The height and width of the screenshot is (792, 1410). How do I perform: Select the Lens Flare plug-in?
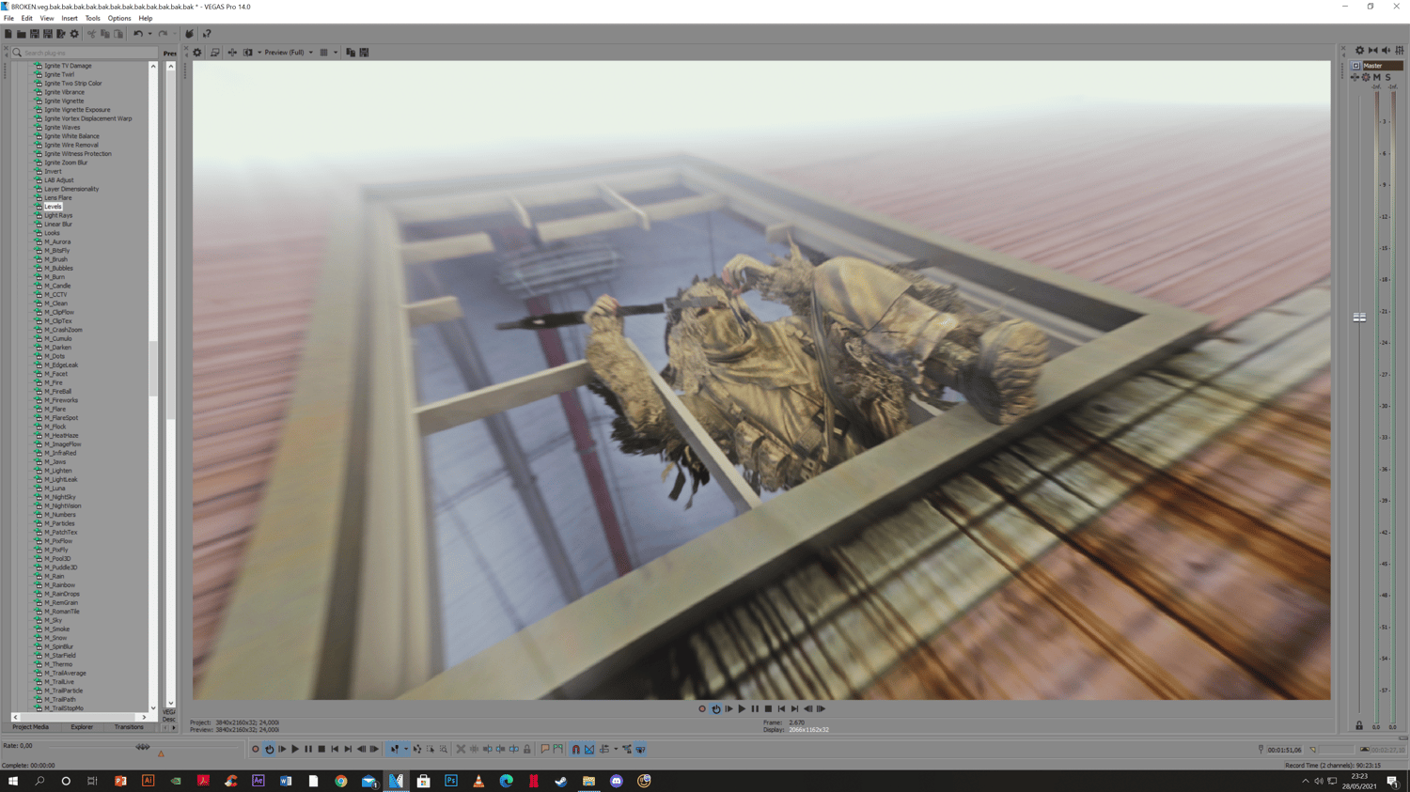tap(57, 197)
